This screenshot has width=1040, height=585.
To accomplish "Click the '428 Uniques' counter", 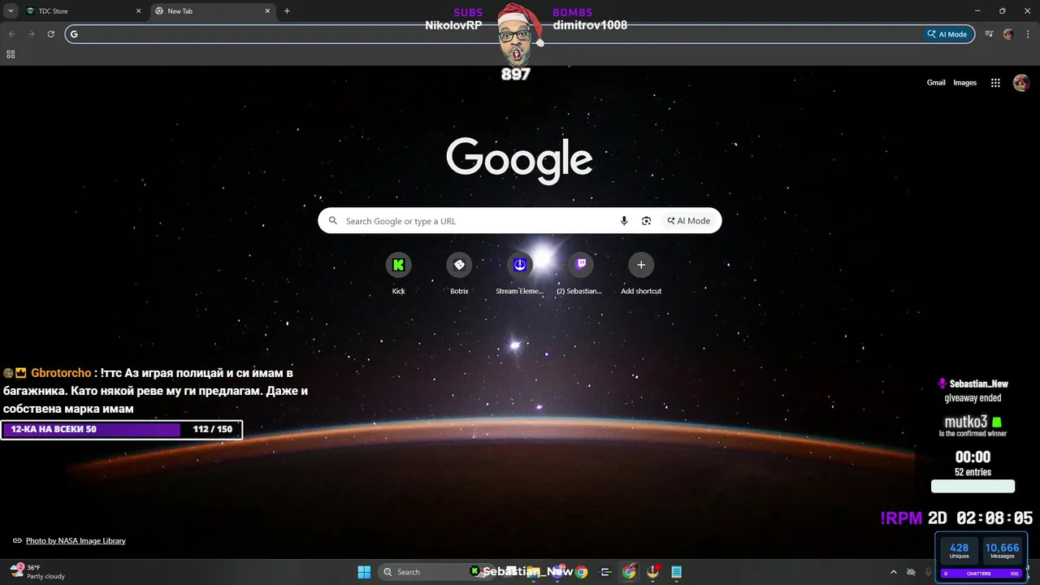I will coord(960,550).
